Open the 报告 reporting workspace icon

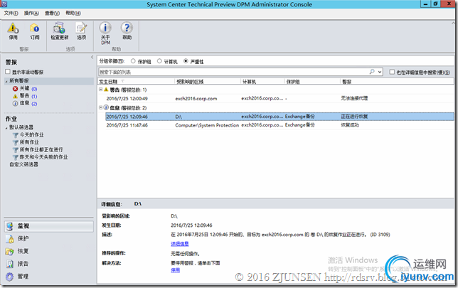(x=10, y=264)
